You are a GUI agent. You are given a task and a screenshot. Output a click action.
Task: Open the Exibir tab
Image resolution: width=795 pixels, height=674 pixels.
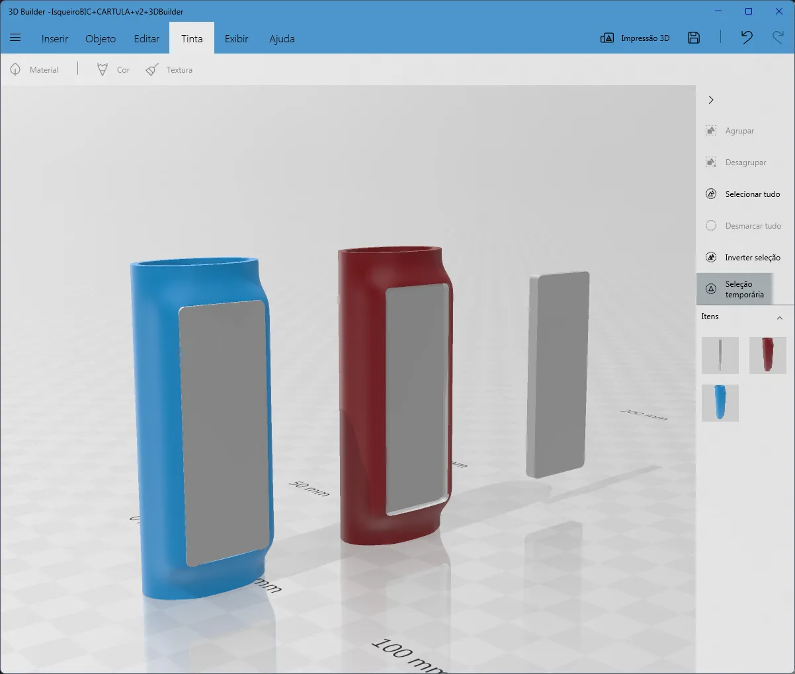(236, 38)
